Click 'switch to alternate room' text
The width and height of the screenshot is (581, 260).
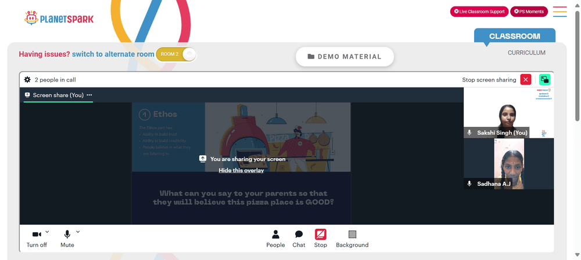click(113, 54)
